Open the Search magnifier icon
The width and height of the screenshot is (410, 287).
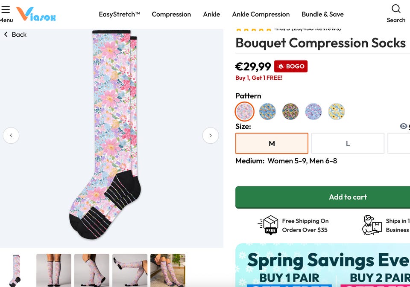click(396, 9)
